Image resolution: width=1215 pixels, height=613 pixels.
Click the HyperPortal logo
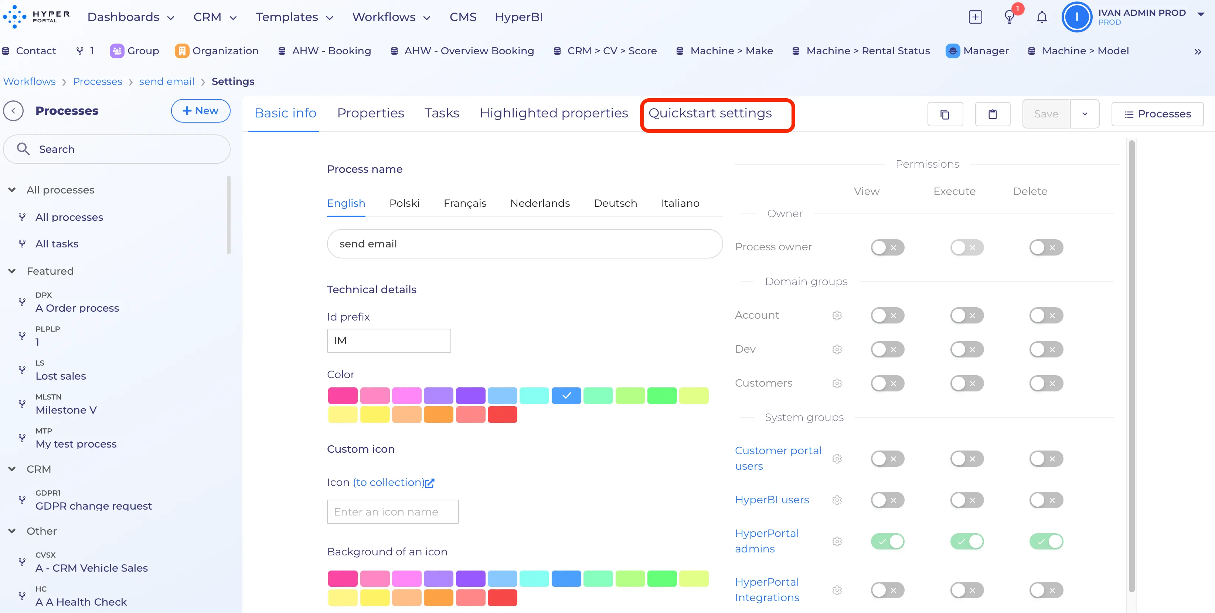(36, 17)
